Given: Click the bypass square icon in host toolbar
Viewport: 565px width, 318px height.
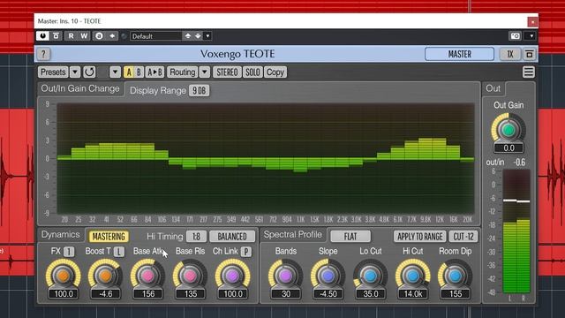Looking at the screenshot, I should [x=56, y=36].
